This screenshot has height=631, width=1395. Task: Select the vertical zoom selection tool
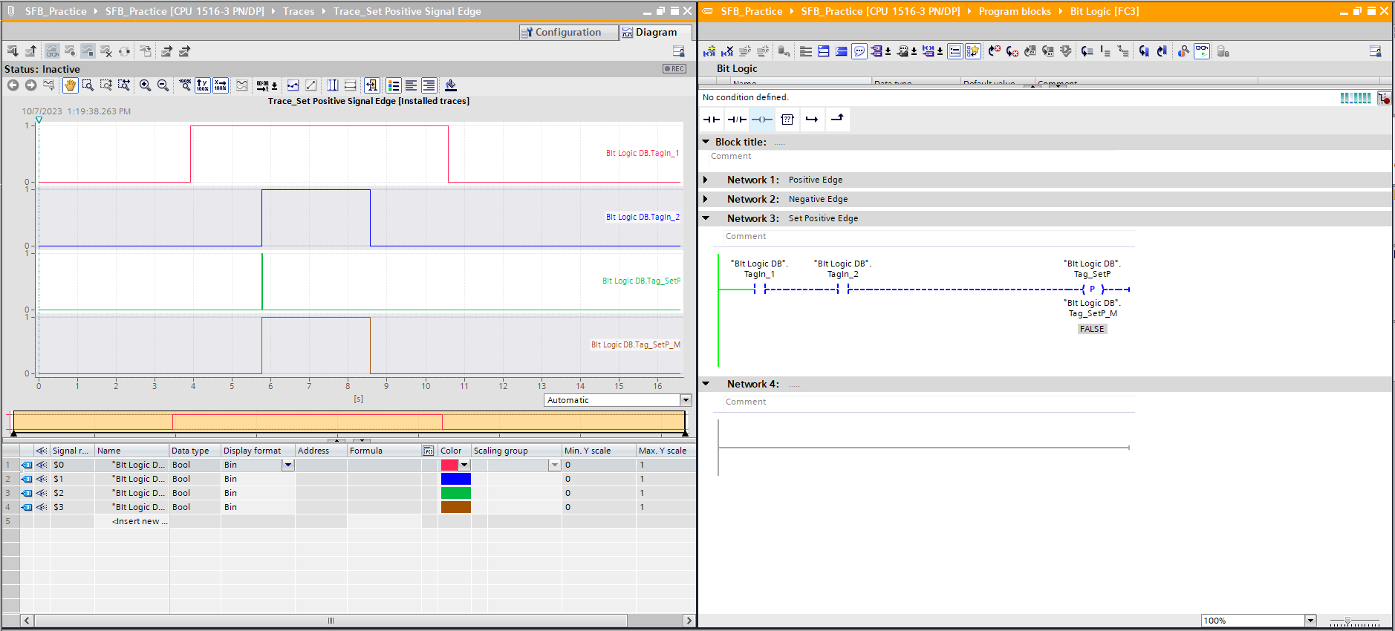click(x=106, y=85)
